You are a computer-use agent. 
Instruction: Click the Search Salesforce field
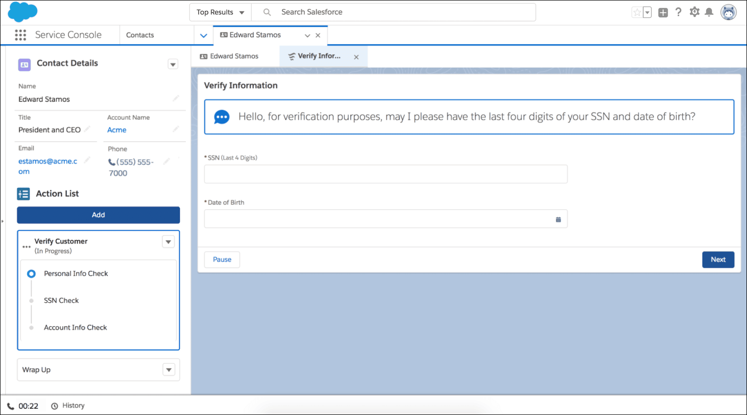pyautogui.click(x=394, y=12)
